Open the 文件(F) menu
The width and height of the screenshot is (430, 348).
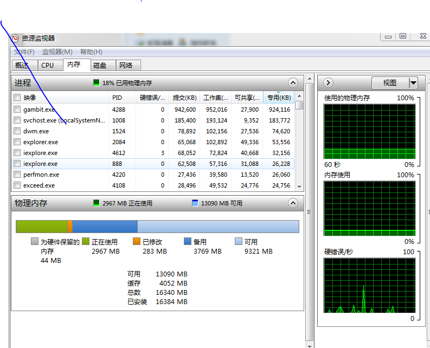click(24, 52)
